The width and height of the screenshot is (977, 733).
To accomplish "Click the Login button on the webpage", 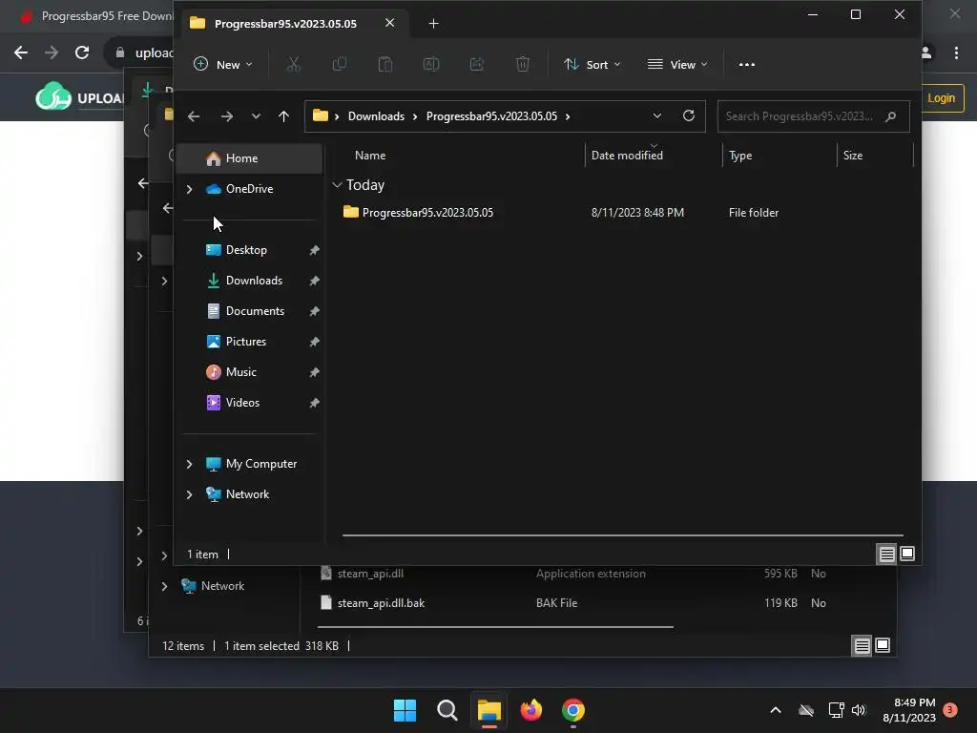I will (941, 98).
